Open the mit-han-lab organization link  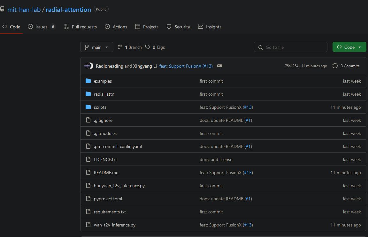(24, 10)
